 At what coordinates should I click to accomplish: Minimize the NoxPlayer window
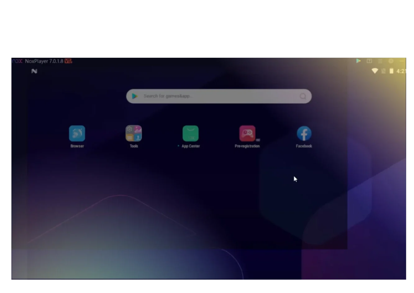coord(402,61)
